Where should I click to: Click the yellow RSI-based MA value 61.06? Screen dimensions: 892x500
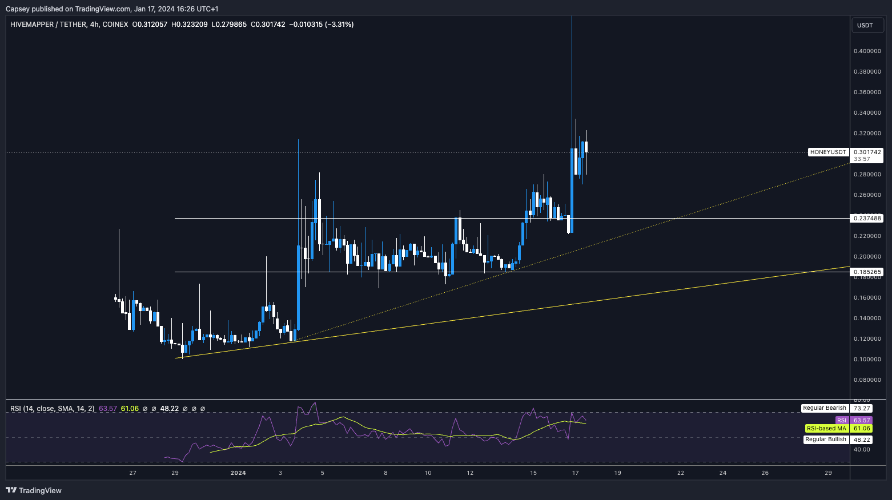[x=130, y=409]
